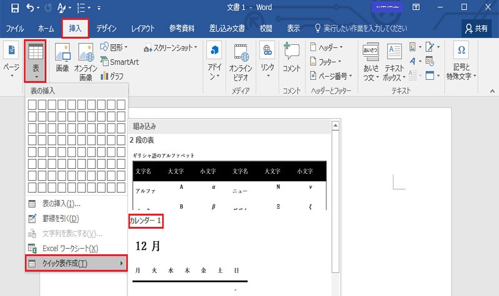
Task: Open the Table (表) insert button
Action: [x=36, y=60]
